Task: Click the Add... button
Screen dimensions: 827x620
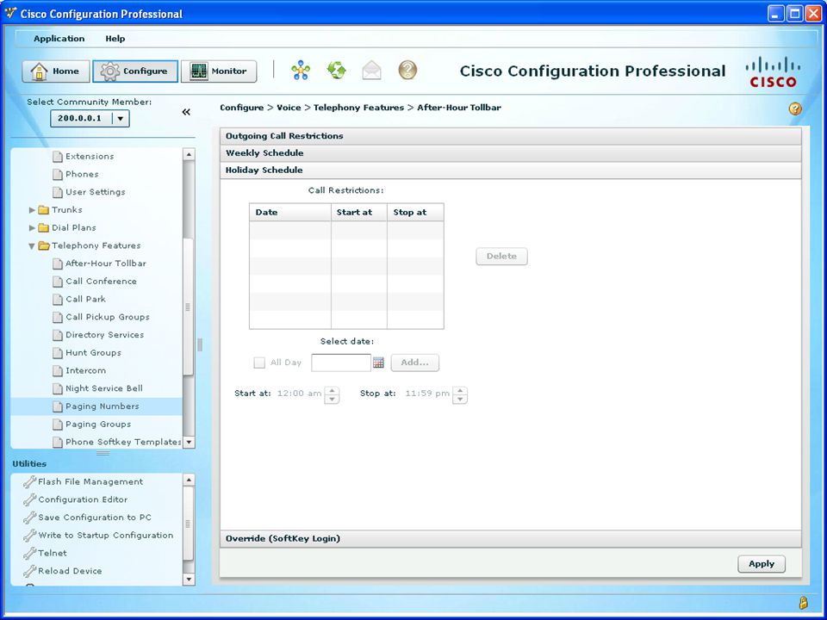Action: [414, 363]
